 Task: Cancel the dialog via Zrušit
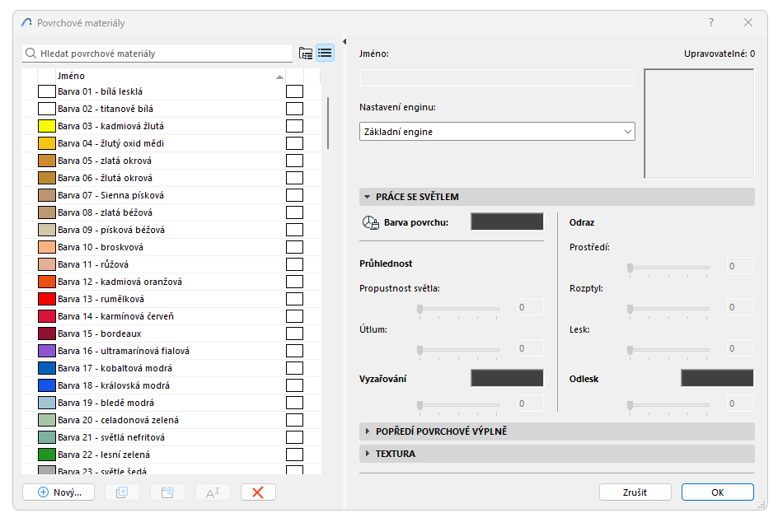pos(635,492)
